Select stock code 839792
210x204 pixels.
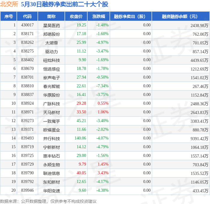(27, 182)
